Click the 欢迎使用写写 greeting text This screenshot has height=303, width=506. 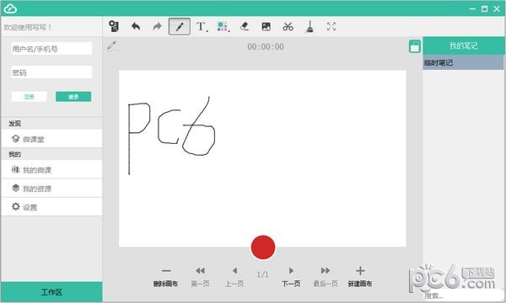(x=28, y=28)
